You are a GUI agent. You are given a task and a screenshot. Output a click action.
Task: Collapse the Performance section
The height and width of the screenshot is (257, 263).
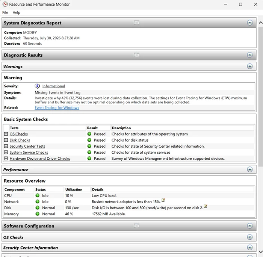click(249, 169)
